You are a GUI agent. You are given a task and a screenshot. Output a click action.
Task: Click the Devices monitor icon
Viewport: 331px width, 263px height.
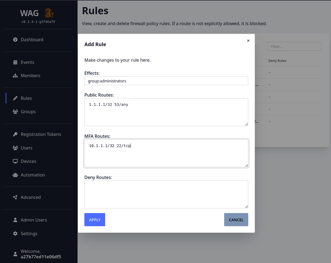pyautogui.click(x=15, y=161)
